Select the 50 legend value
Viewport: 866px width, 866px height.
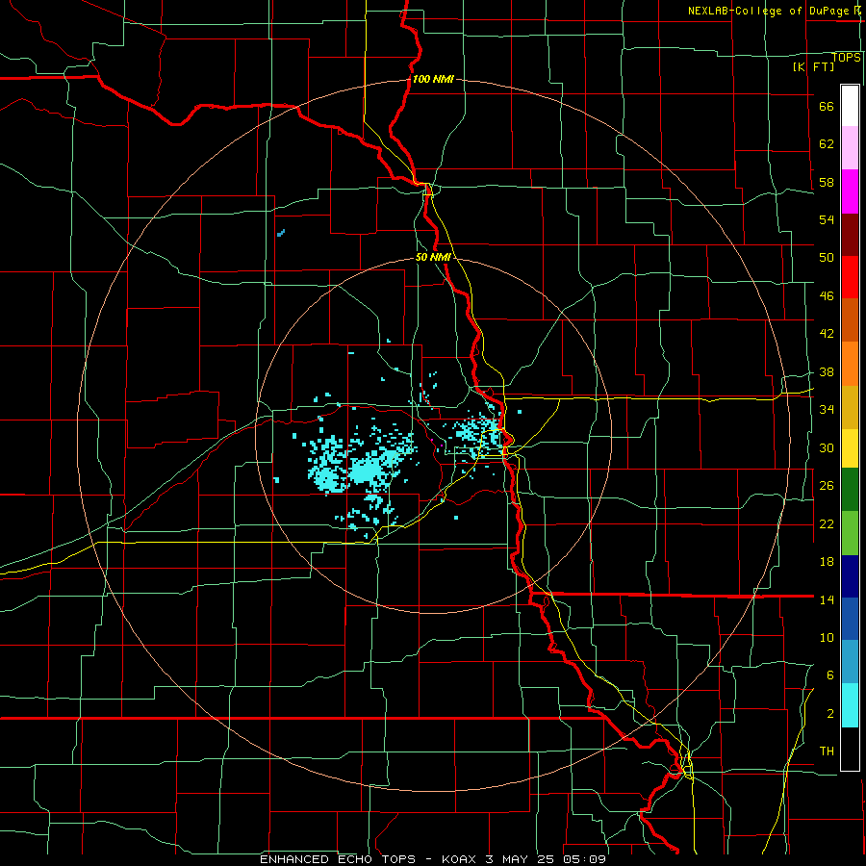tap(827, 257)
